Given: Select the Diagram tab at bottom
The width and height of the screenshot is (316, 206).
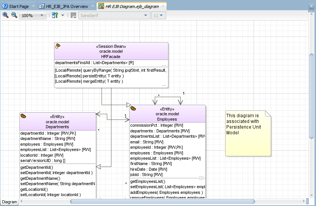Looking at the screenshot, I should pyautogui.click(x=9, y=202).
